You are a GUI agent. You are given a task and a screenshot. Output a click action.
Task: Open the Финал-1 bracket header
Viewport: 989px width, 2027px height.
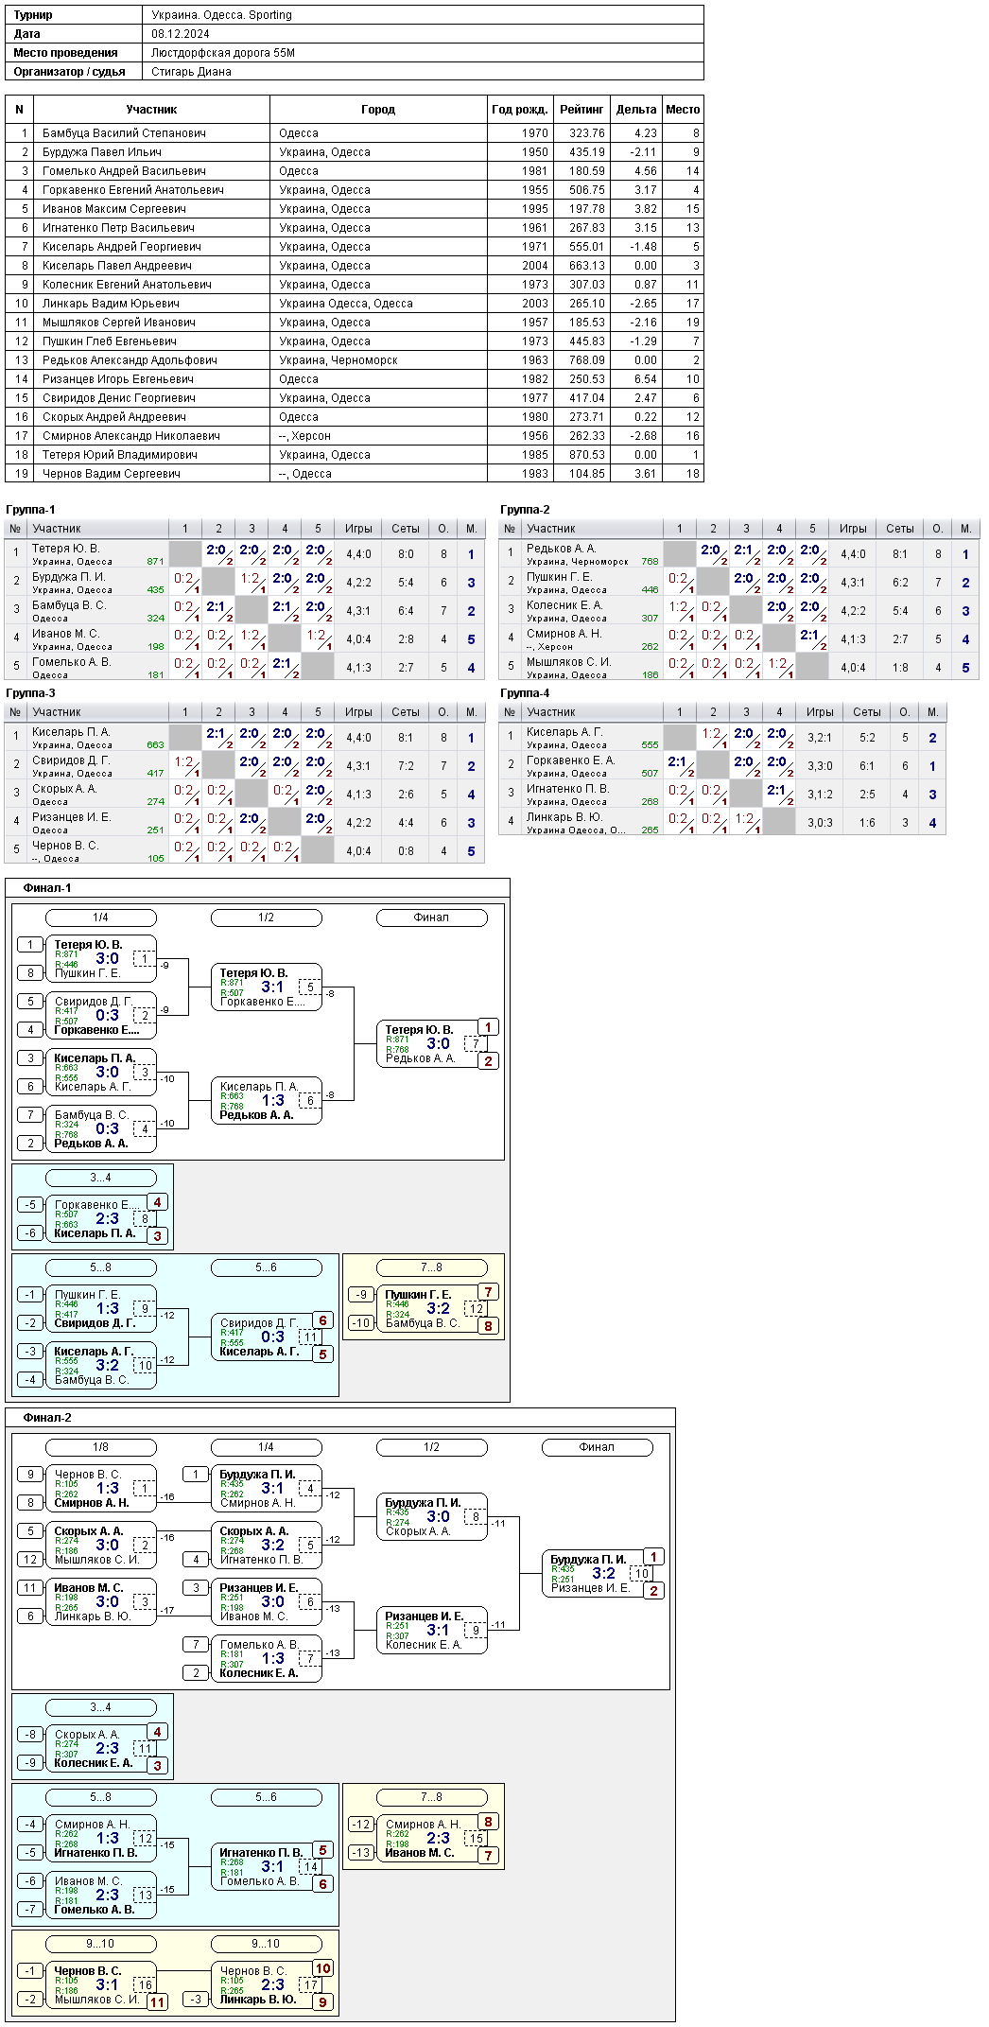coord(47,888)
